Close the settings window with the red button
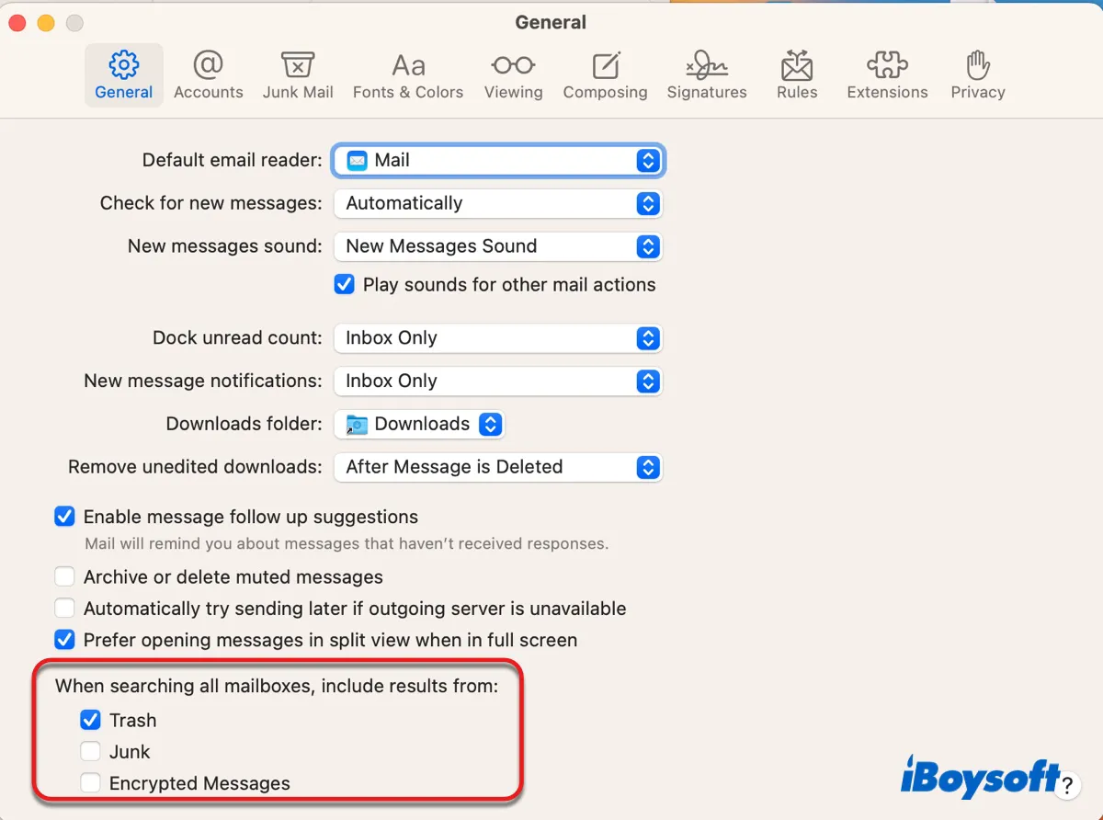1103x820 pixels. [x=18, y=23]
